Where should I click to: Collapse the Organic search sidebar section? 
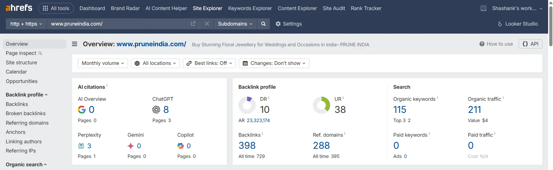[26, 165]
